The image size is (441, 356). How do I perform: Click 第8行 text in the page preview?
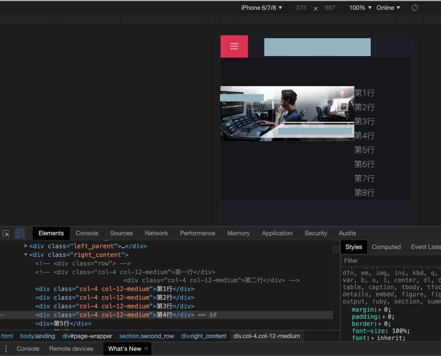click(x=364, y=193)
